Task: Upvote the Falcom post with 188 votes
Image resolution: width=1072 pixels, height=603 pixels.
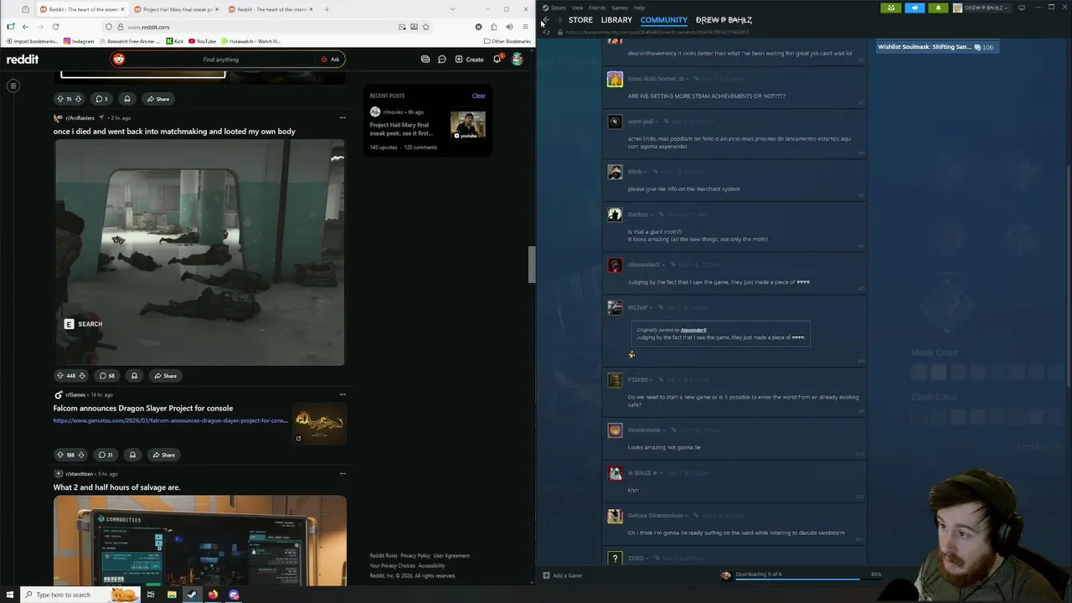Action: pos(60,455)
